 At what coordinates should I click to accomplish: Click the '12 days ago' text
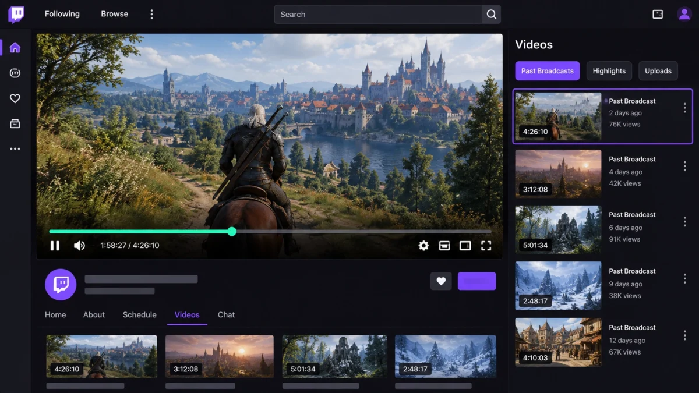click(627, 341)
